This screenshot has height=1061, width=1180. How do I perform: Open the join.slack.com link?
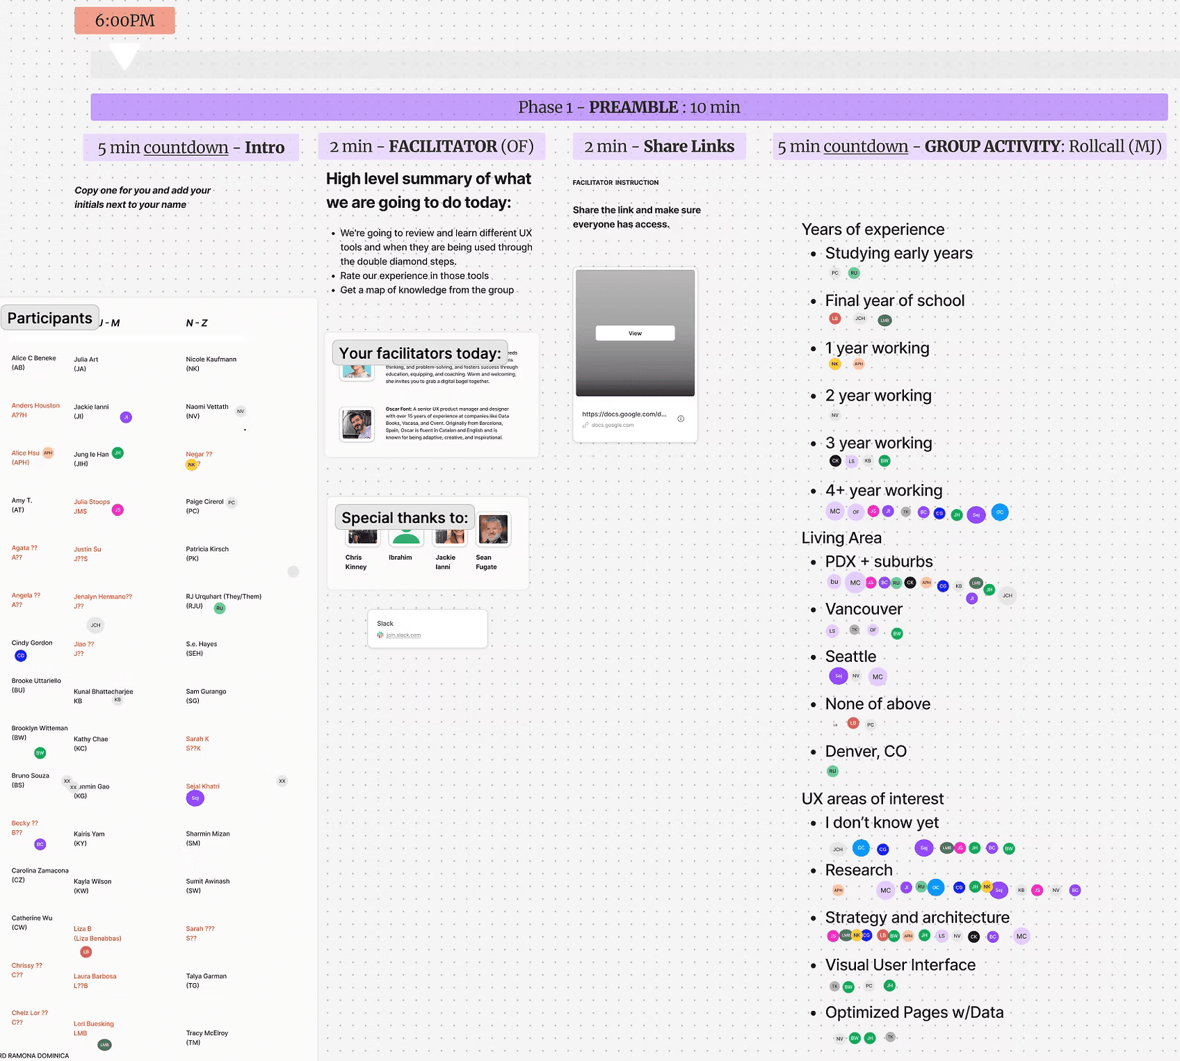403,635
